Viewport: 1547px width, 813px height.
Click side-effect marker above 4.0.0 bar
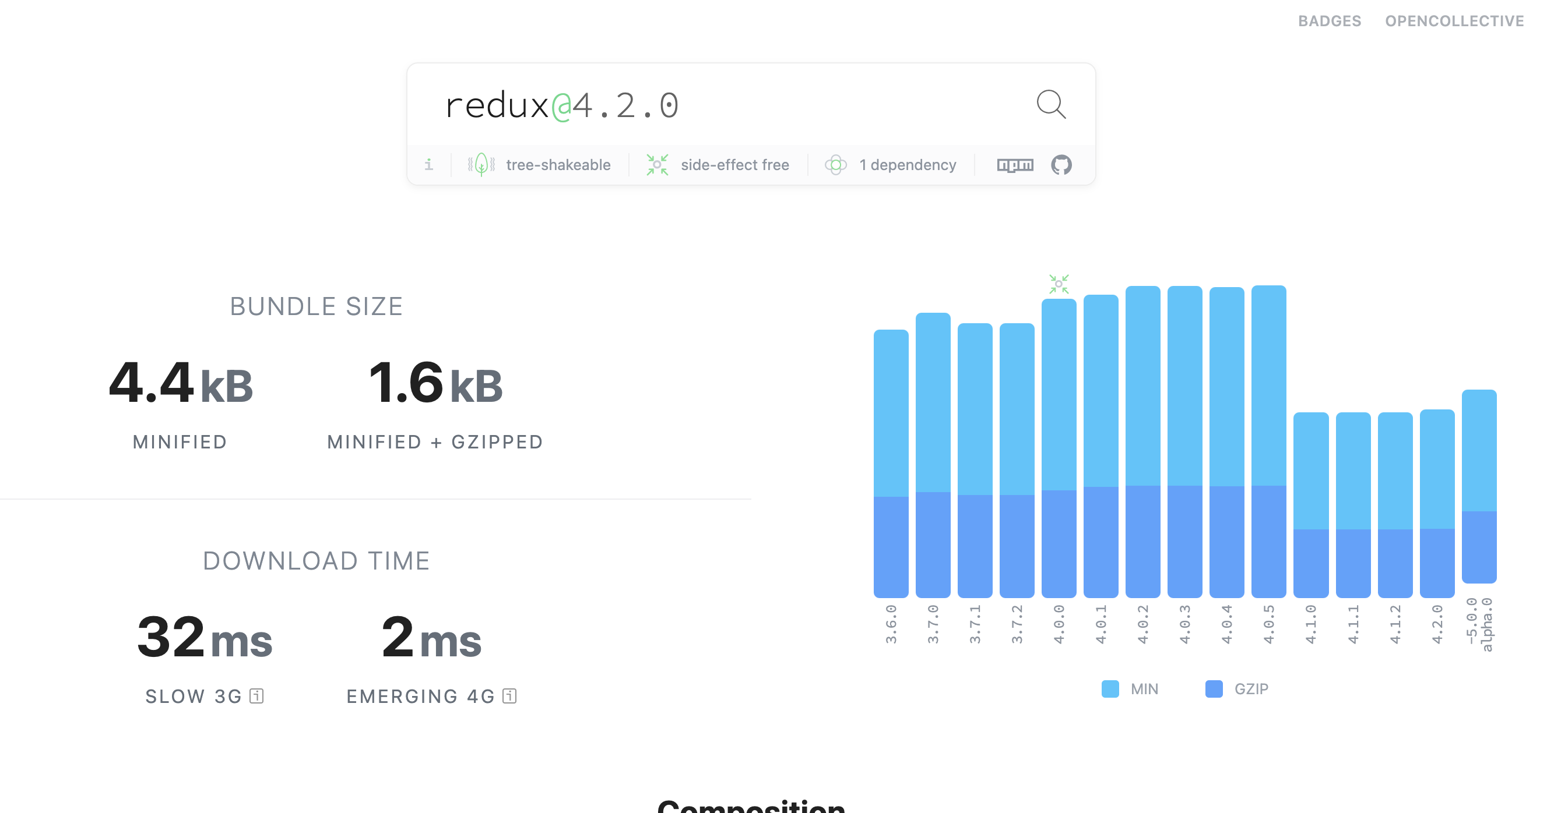(1059, 284)
